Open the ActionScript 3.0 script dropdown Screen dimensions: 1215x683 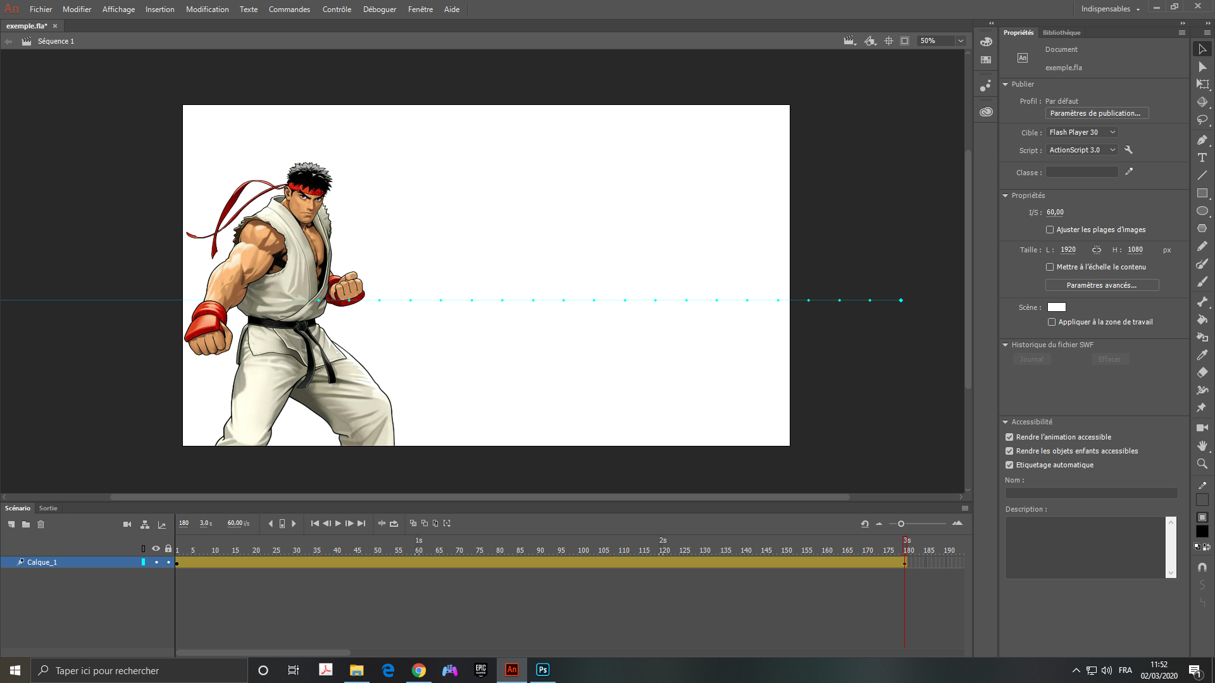(x=1082, y=150)
